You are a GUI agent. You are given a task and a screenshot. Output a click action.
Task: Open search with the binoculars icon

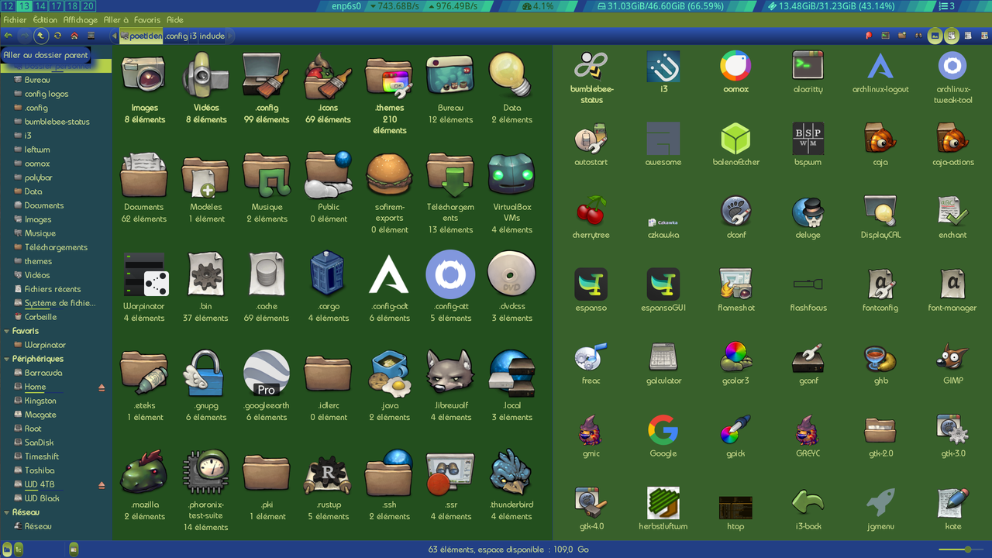coord(918,36)
